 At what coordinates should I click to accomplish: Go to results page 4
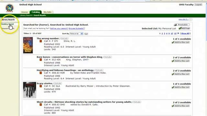pos(167,34)
